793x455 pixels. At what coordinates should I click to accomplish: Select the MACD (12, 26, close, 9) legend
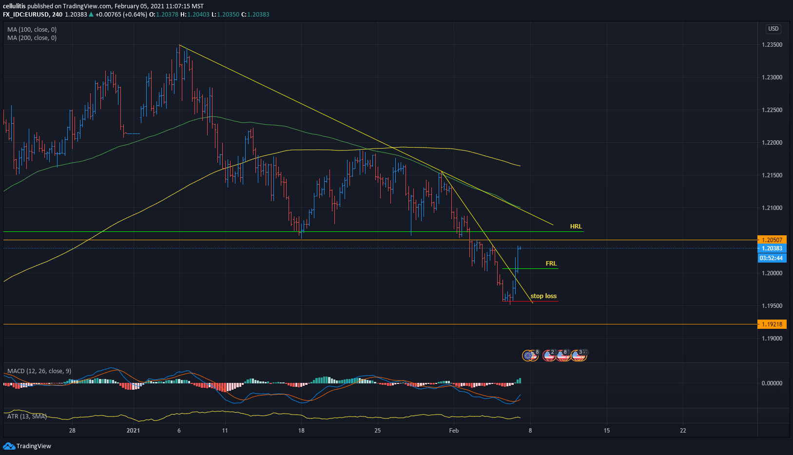[39, 371]
